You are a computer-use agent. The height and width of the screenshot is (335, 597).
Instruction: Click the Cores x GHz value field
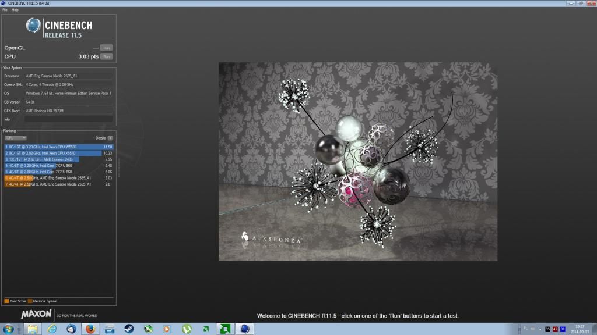[x=69, y=85]
